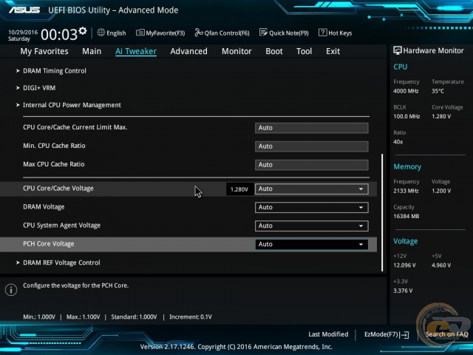Open the DRAM Voltage dropdown
Viewport: 473px width, 355px height.
[x=312, y=207]
